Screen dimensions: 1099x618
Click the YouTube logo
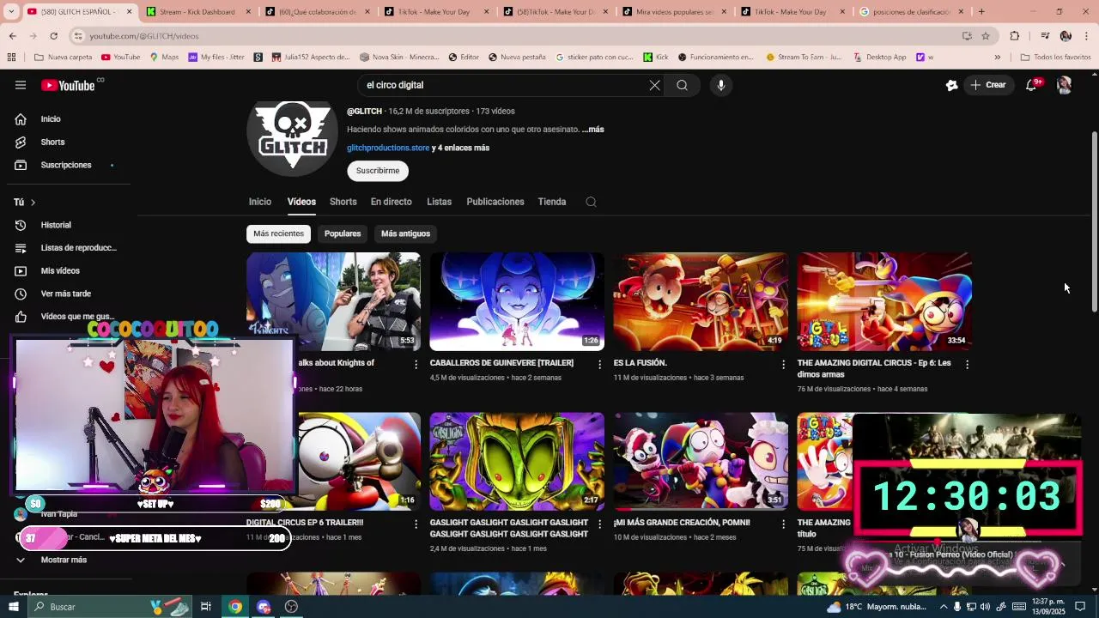[69, 85]
